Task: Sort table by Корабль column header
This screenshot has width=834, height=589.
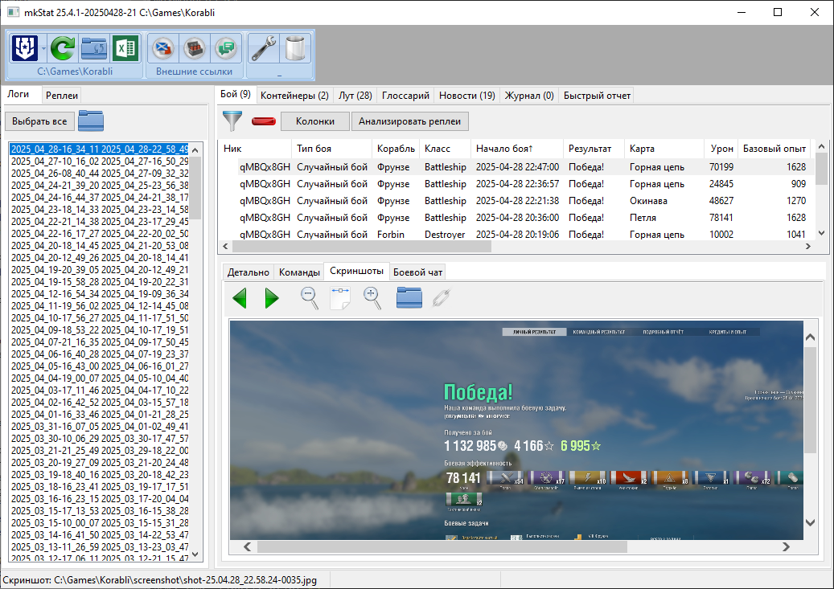Action: pos(396,149)
